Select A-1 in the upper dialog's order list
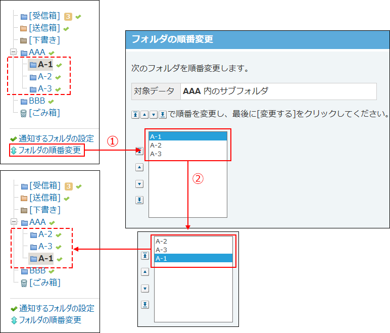390x333 pixels. coord(188,136)
